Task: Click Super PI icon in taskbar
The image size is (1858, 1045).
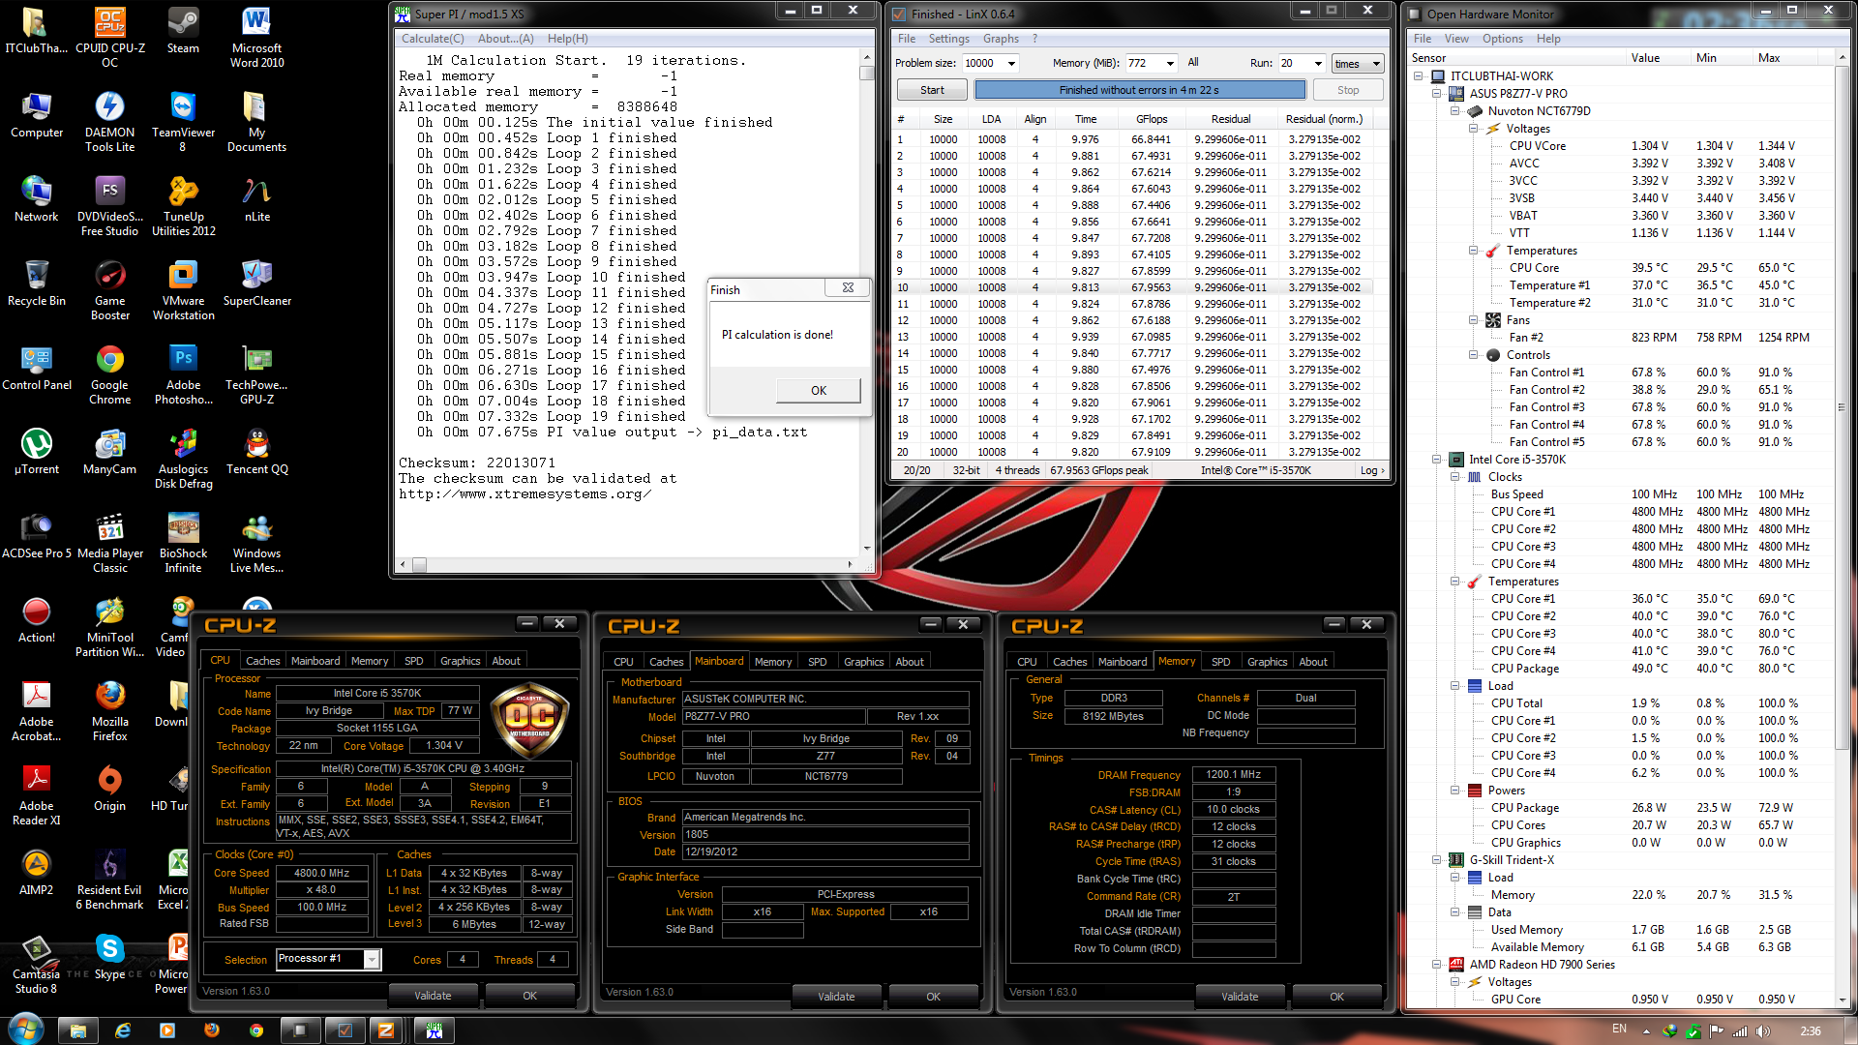Action: [435, 1030]
